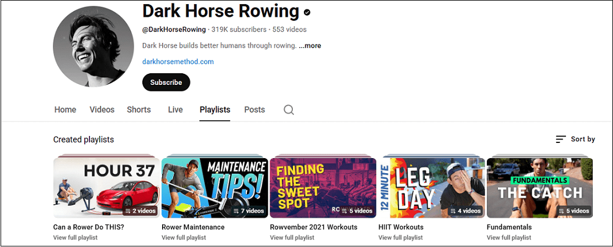613x247 pixels.
Task: Open the Finding the Sweet Spot thumbnail
Action: point(323,188)
